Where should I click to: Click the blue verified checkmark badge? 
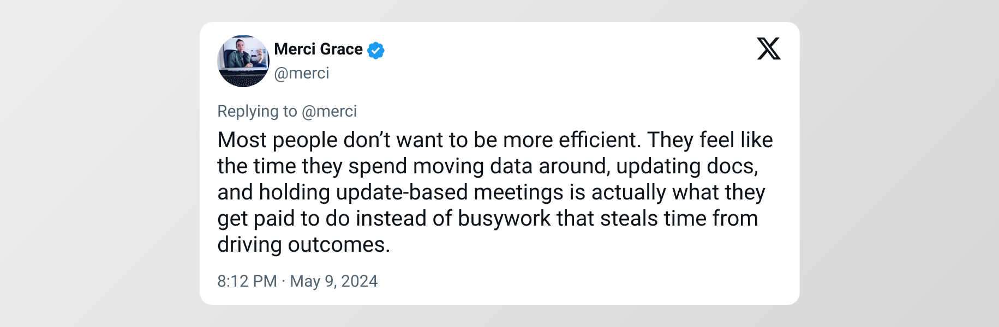click(x=376, y=50)
